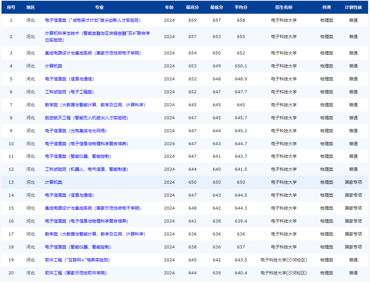Select lowest score 639 in row 20
The width and height of the screenshot is (370, 282).
217,273
